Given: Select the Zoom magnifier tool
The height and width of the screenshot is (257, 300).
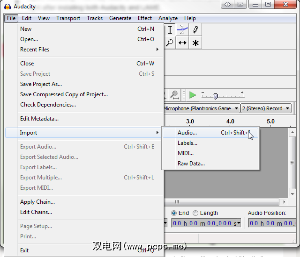Looking at the screenshot, I should [170, 43].
